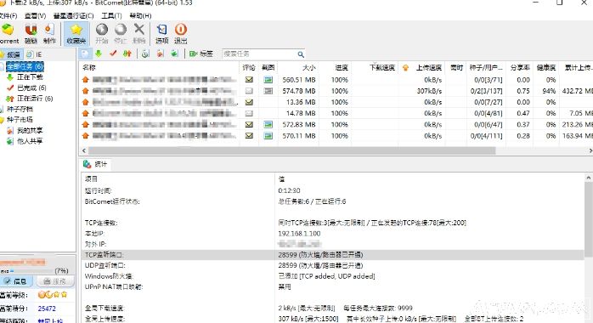The height and width of the screenshot is (323, 593).
Task: Switch to the 统计 statistics tab
Action: coord(96,164)
